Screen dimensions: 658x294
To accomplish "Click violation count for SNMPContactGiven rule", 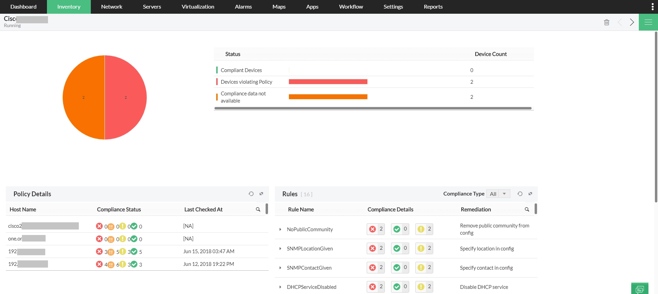I will tap(376, 268).
